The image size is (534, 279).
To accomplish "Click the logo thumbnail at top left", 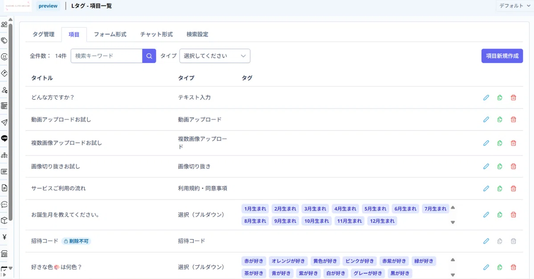I will coord(18,6).
